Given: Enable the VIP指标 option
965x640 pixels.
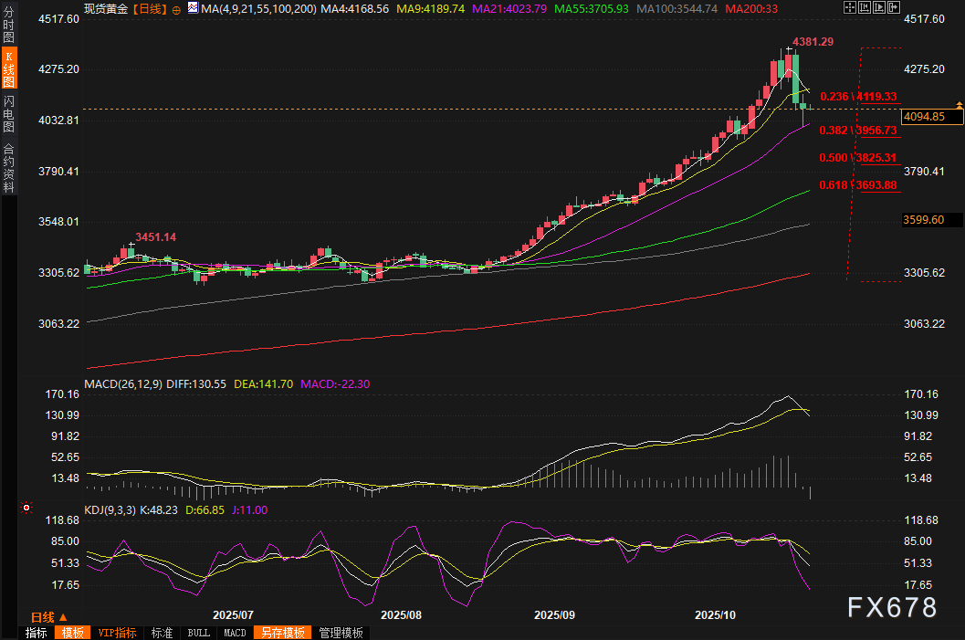Looking at the screenshot, I should pyautogui.click(x=117, y=633).
